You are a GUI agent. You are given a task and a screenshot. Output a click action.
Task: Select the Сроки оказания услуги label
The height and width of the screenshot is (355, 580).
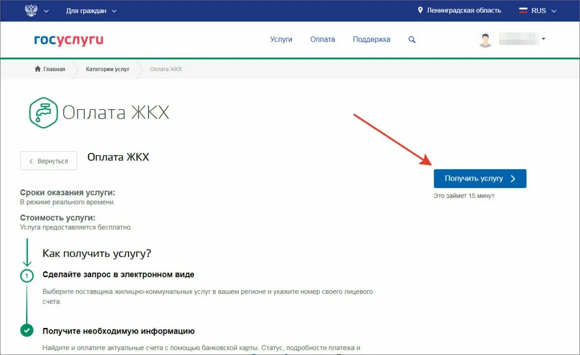click(68, 192)
